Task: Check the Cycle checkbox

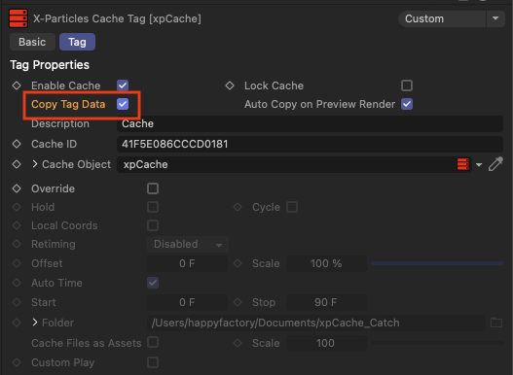Action: tap(292, 207)
